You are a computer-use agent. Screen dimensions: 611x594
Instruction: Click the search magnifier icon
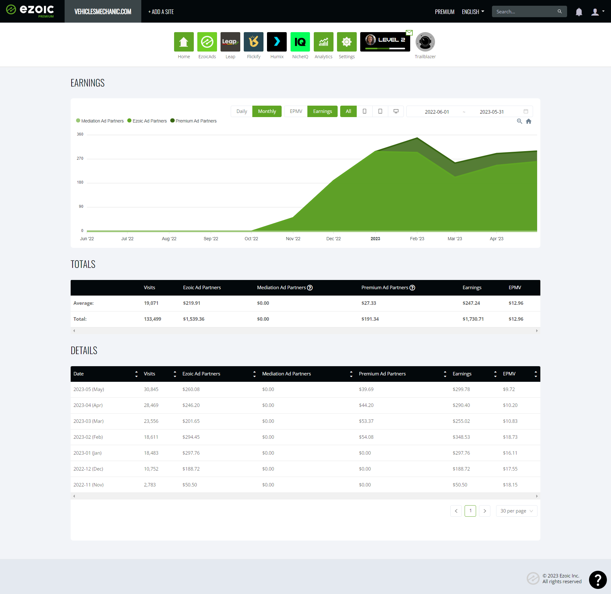click(x=559, y=11)
